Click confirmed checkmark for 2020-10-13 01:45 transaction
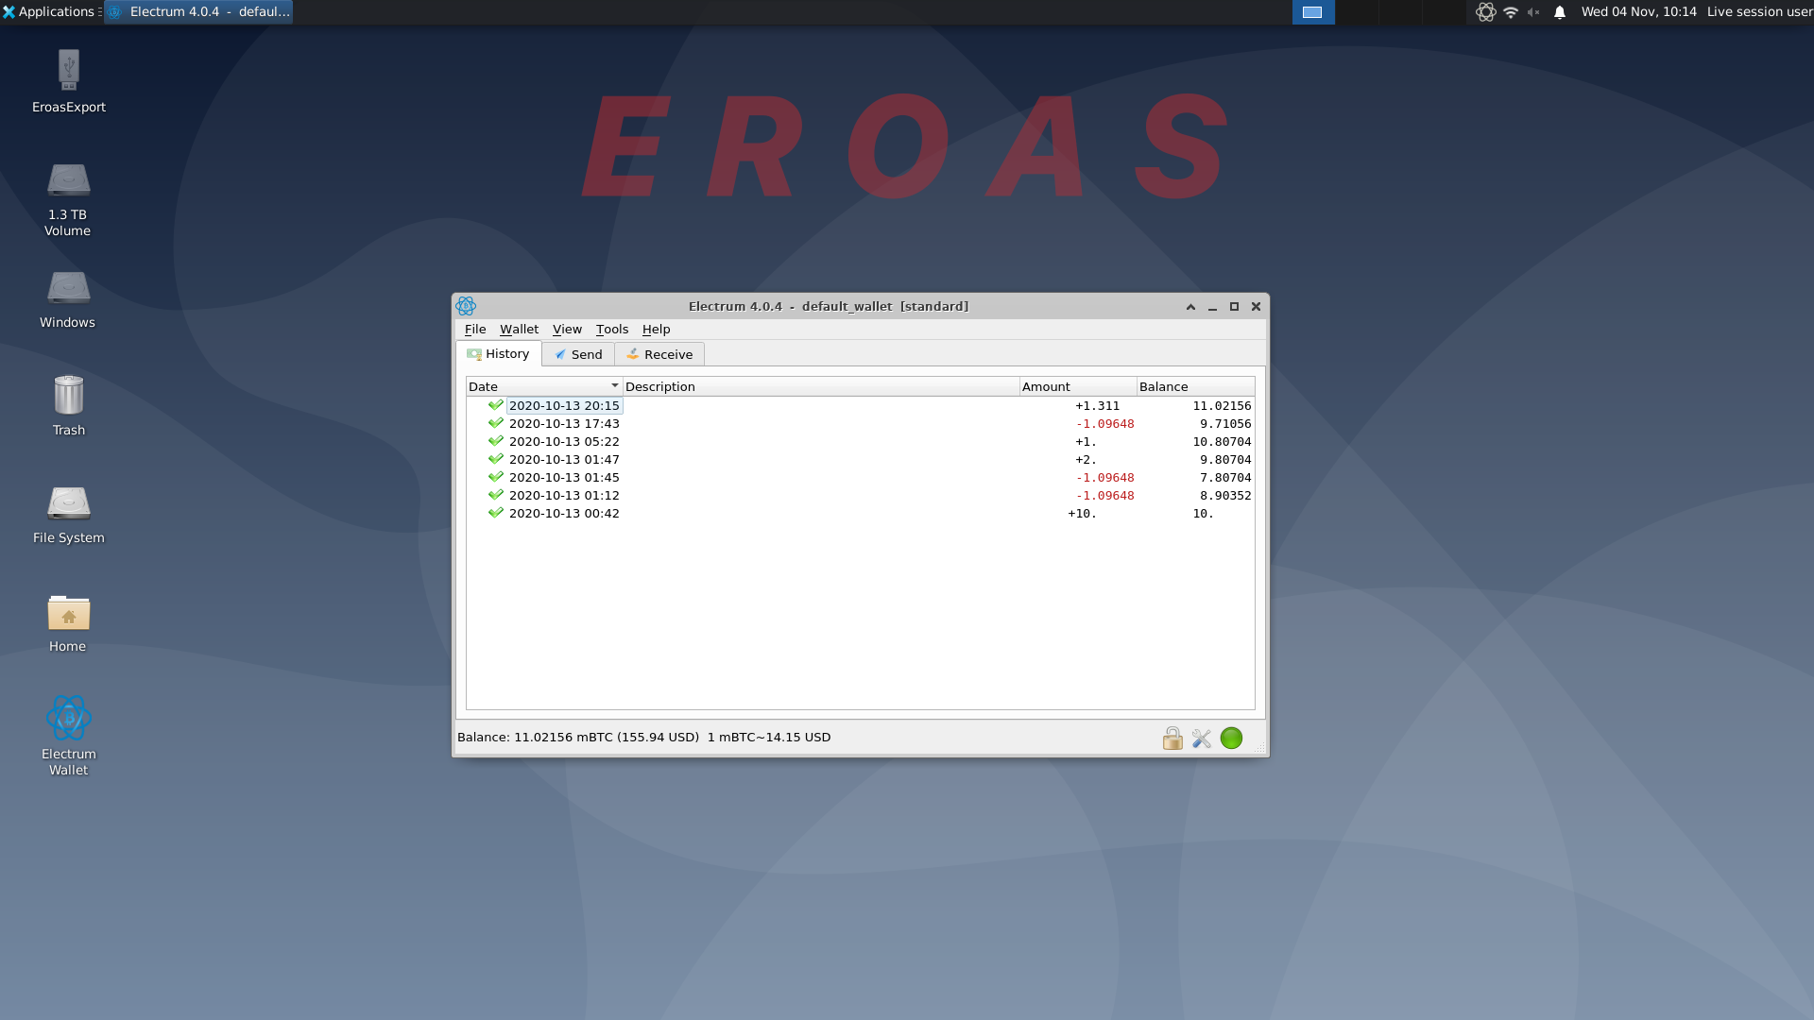Viewport: 1814px width, 1020px height. tap(495, 477)
